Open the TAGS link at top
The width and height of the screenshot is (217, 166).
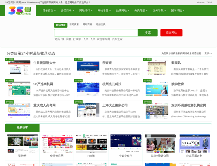point(209,2)
